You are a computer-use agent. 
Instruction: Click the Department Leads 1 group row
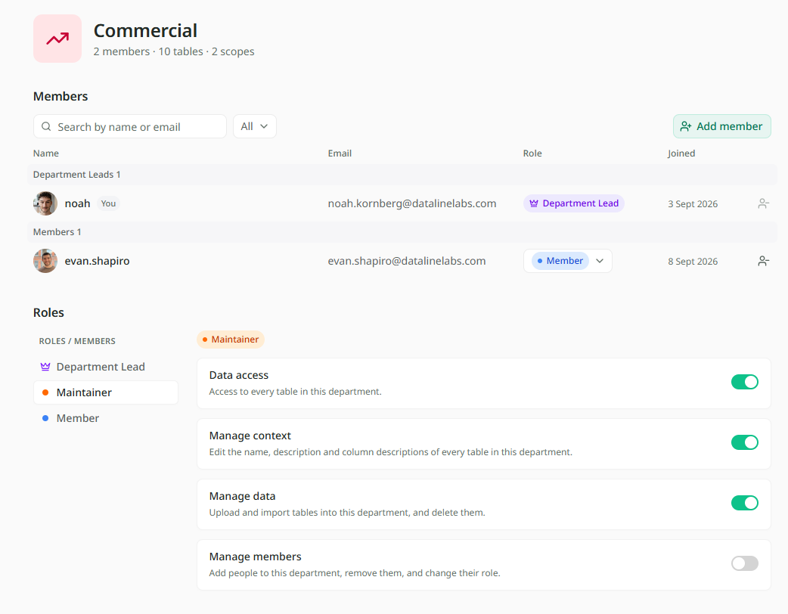point(402,175)
